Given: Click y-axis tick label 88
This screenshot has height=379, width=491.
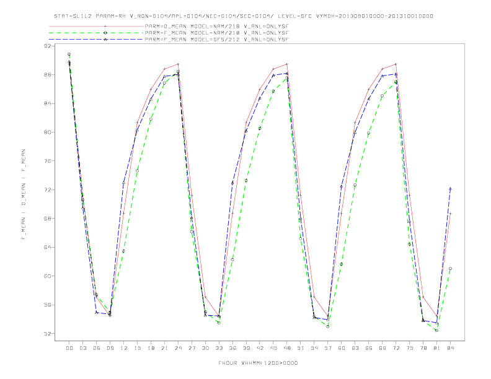Looking at the screenshot, I should 48,74.
